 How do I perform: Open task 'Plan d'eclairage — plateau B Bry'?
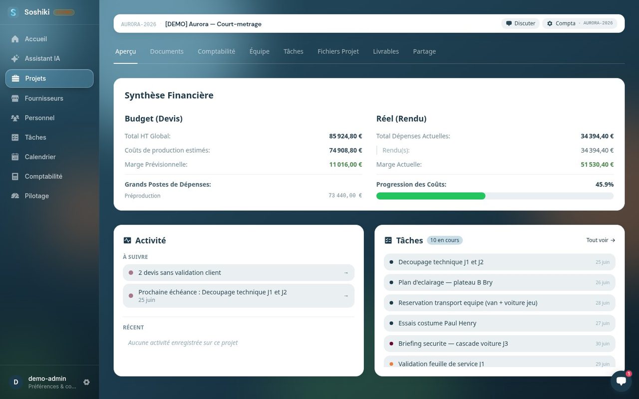499,282
